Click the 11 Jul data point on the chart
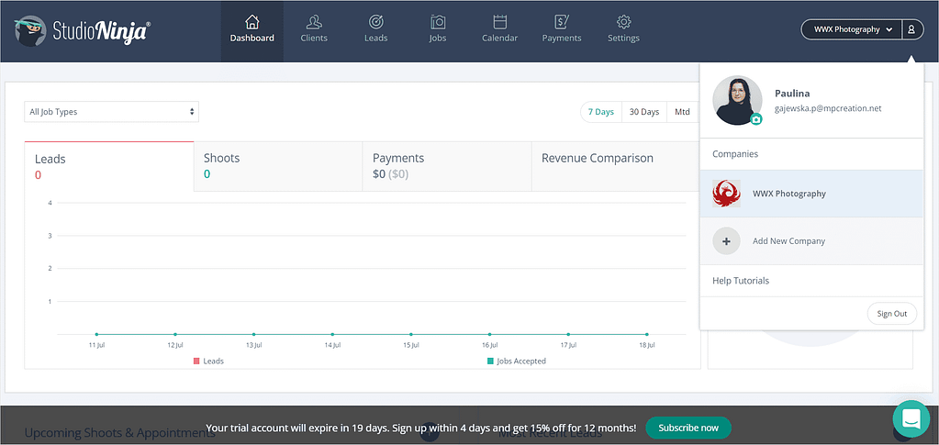Viewport: 939px width, 445px height. point(96,334)
